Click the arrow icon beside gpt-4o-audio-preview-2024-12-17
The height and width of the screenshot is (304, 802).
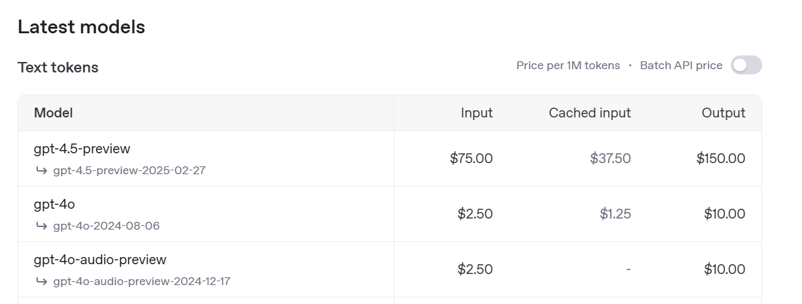41,282
